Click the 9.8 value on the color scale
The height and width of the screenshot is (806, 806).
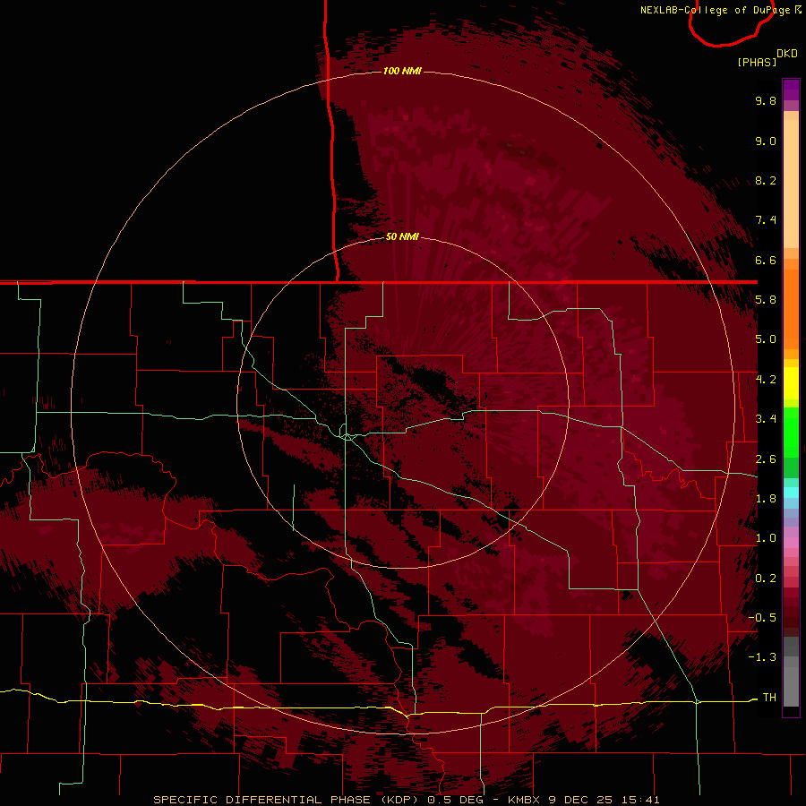click(x=766, y=100)
